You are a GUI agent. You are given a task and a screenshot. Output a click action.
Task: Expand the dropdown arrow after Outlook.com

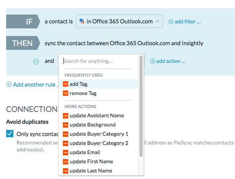click(x=157, y=21)
